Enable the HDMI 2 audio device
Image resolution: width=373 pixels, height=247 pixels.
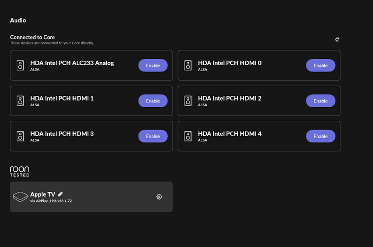point(320,101)
